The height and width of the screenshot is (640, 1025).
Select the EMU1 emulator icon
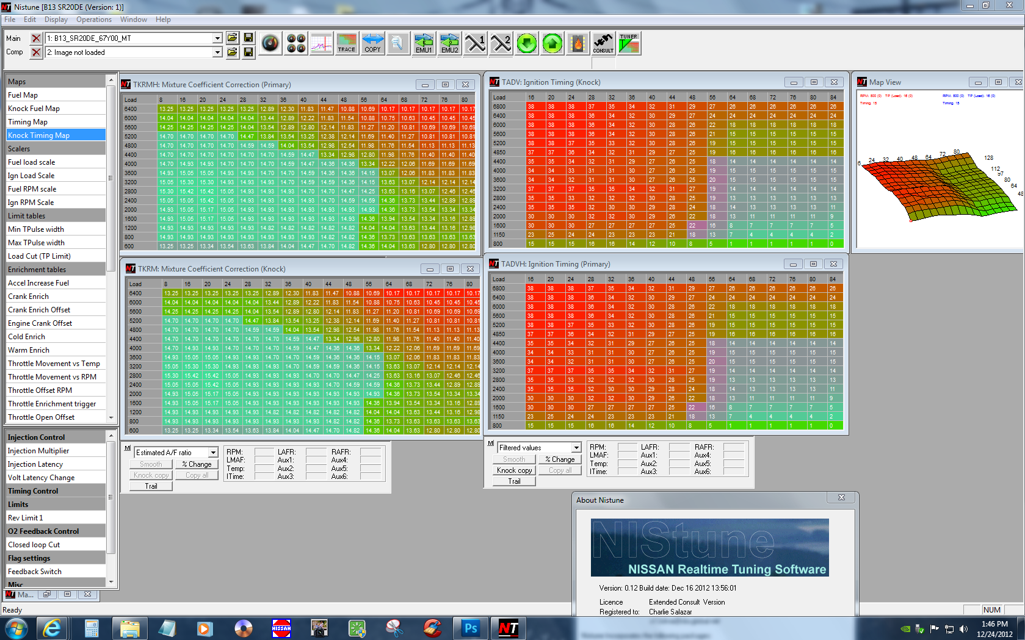[x=424, y=43]
